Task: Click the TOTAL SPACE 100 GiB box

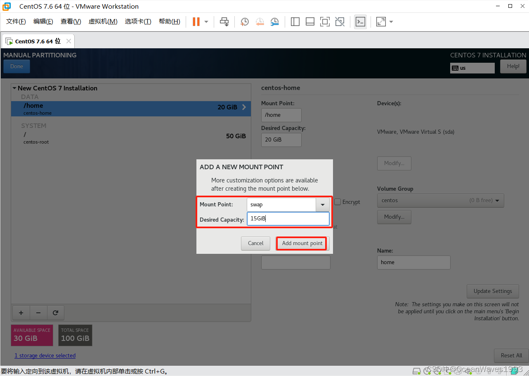Action: pos(75,335)
